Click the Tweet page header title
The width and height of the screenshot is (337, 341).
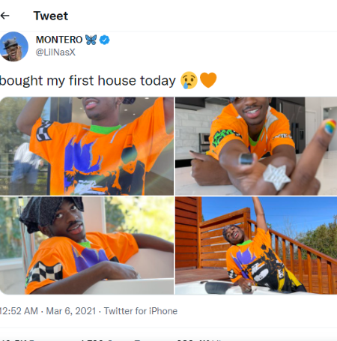51,16
